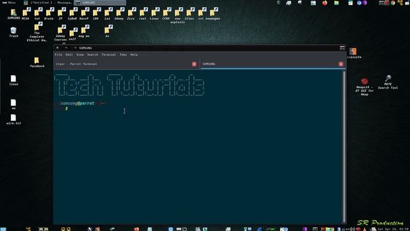The image size is (410, 231).
Task: Open the Udemy Courses folder
Action: [61, 33]
